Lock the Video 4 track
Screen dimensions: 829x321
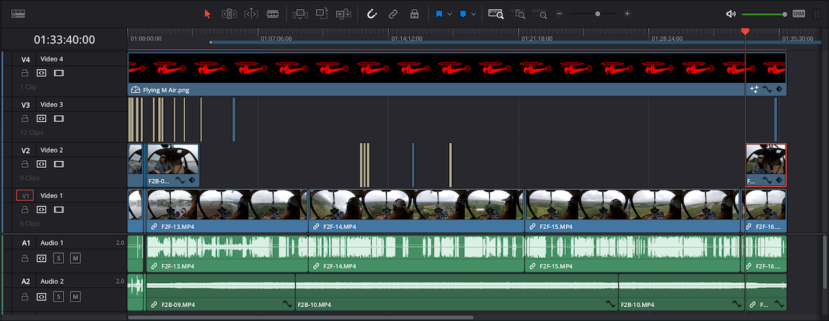(x=25, y=72)
